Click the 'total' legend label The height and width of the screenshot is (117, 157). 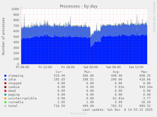pos(13,106)
